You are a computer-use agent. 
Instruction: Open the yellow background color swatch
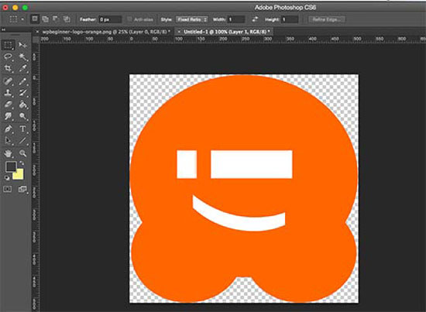[x=19, y=175]
